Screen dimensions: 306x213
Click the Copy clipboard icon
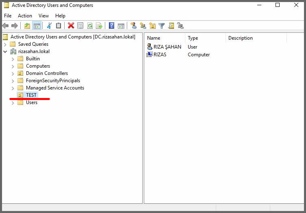(x=59, y=26)
